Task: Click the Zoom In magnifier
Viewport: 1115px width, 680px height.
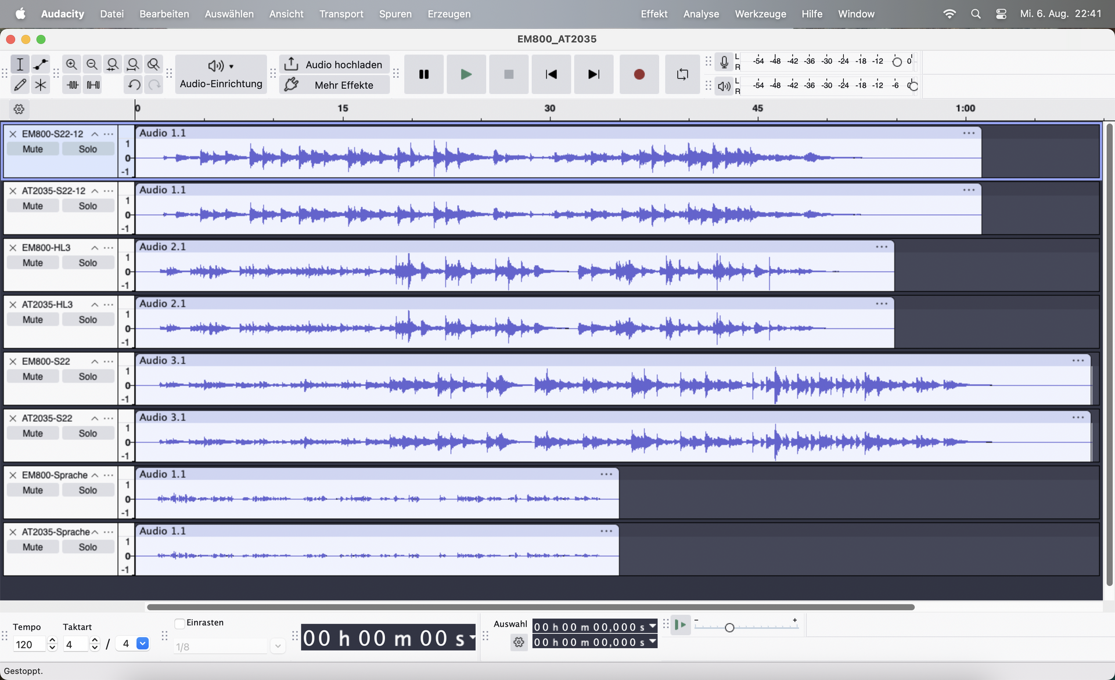Action: click(71, 64)
